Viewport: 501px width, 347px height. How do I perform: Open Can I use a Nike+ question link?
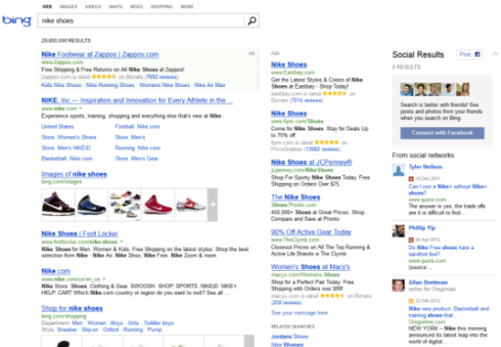[x=448, y=189]
